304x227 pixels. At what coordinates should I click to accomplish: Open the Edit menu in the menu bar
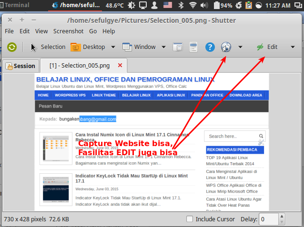tap(24, 31)
